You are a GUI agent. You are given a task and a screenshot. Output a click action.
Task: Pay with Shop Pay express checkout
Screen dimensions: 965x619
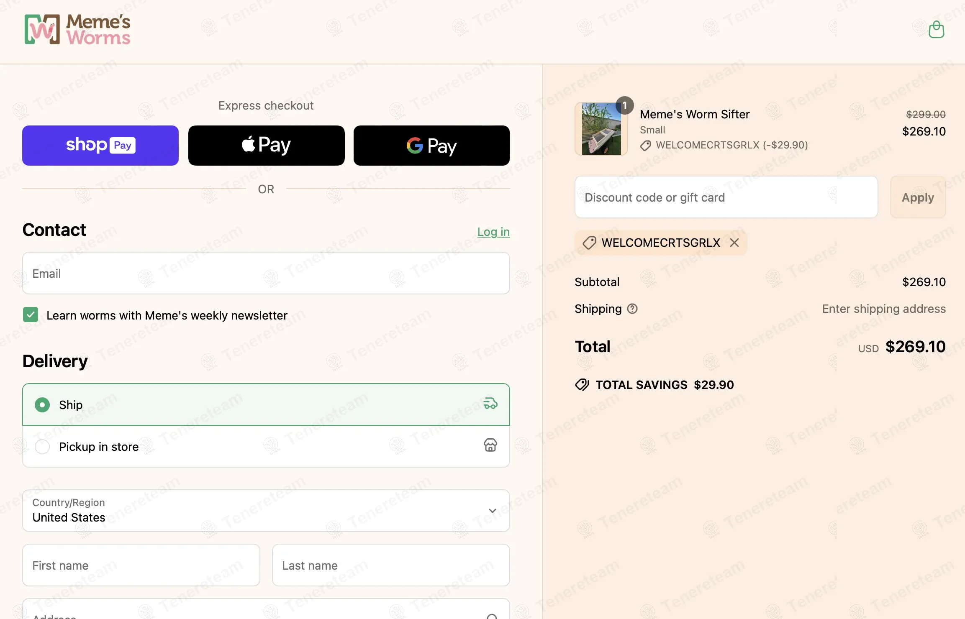100,146
